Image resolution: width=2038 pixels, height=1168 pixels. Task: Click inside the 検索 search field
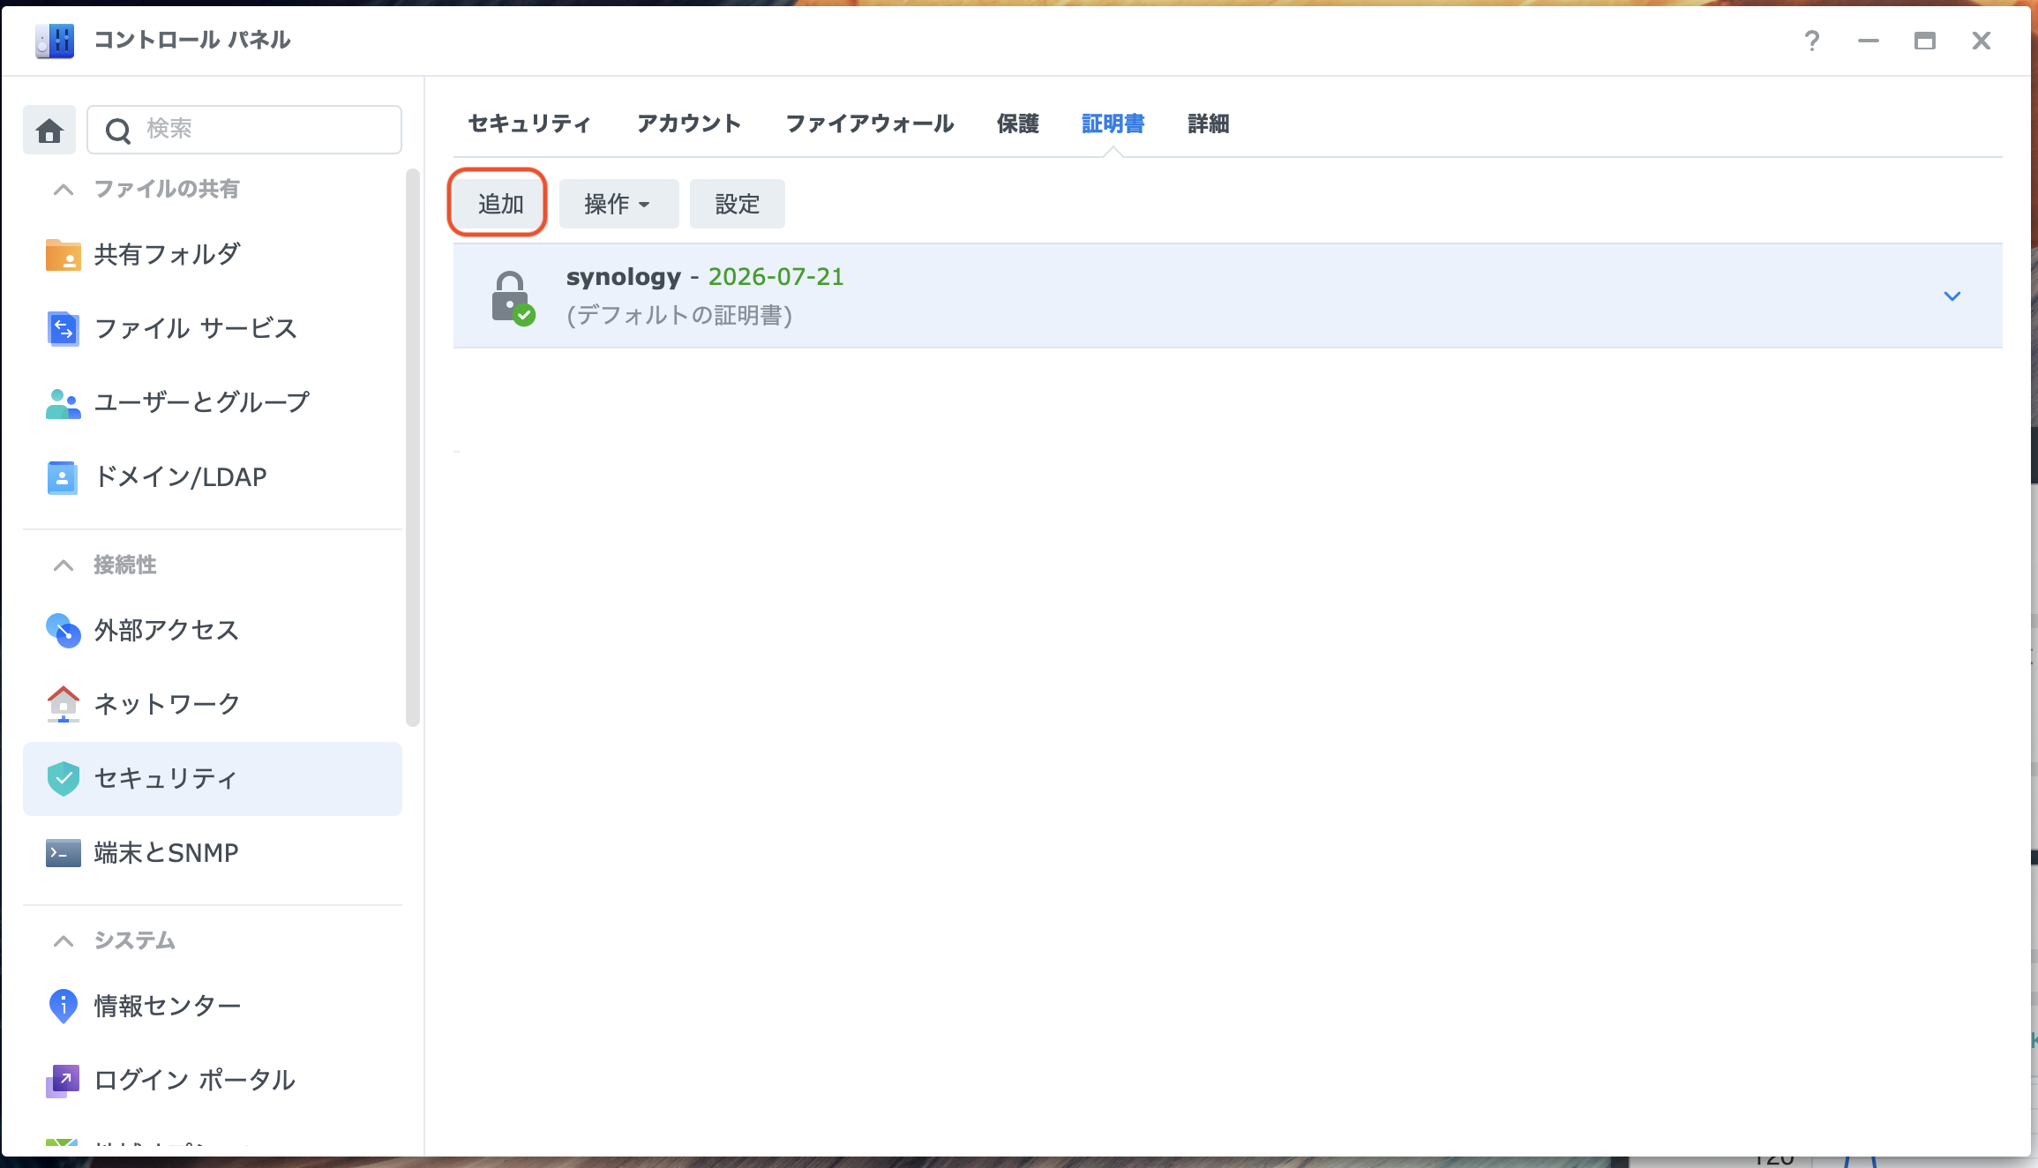(x=247, y=129)
